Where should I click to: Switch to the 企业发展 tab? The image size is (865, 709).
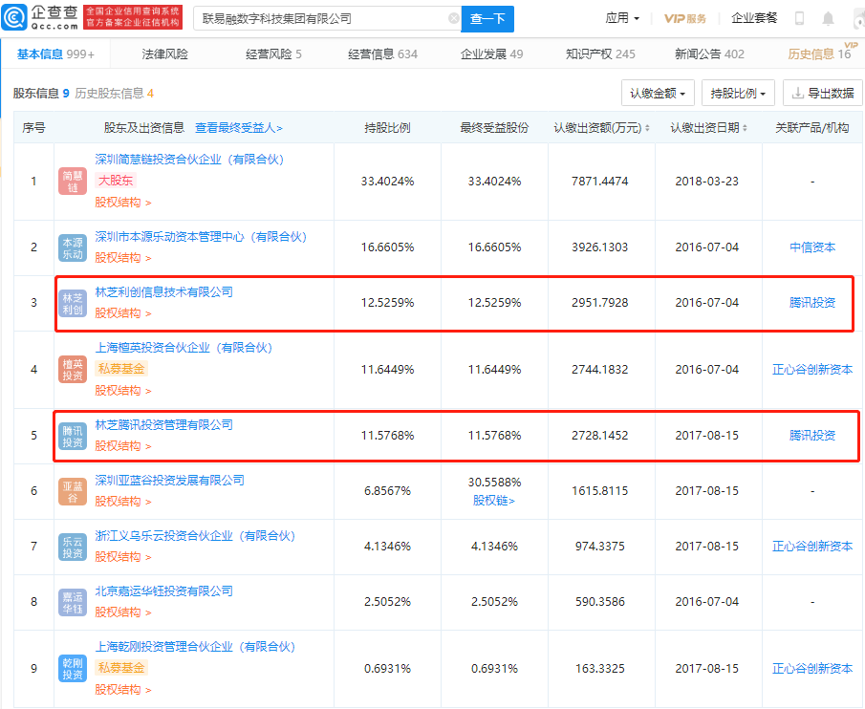(491, 54)
